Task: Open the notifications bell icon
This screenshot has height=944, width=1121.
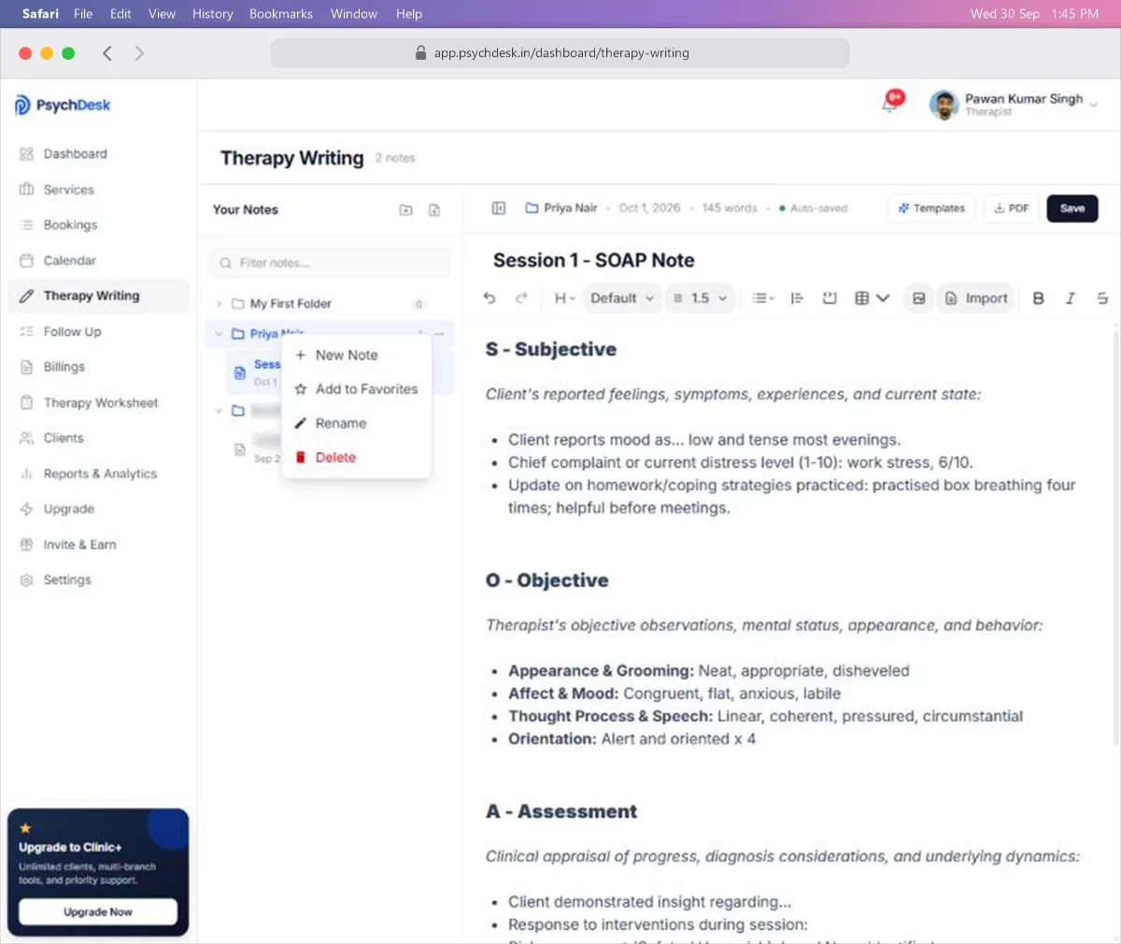Action: [x=889, y=105]
